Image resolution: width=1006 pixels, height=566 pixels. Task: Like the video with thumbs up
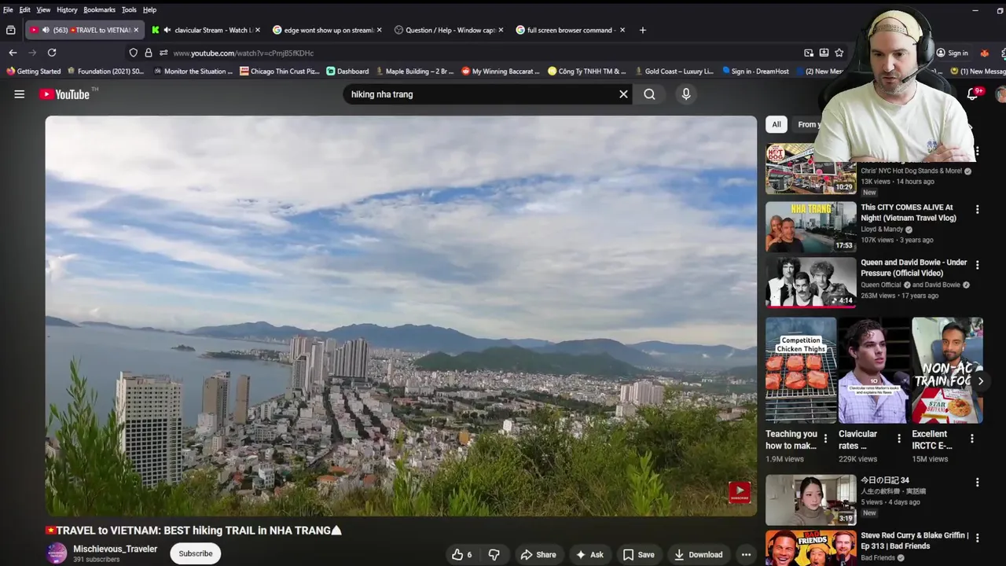tap(462, 554)
